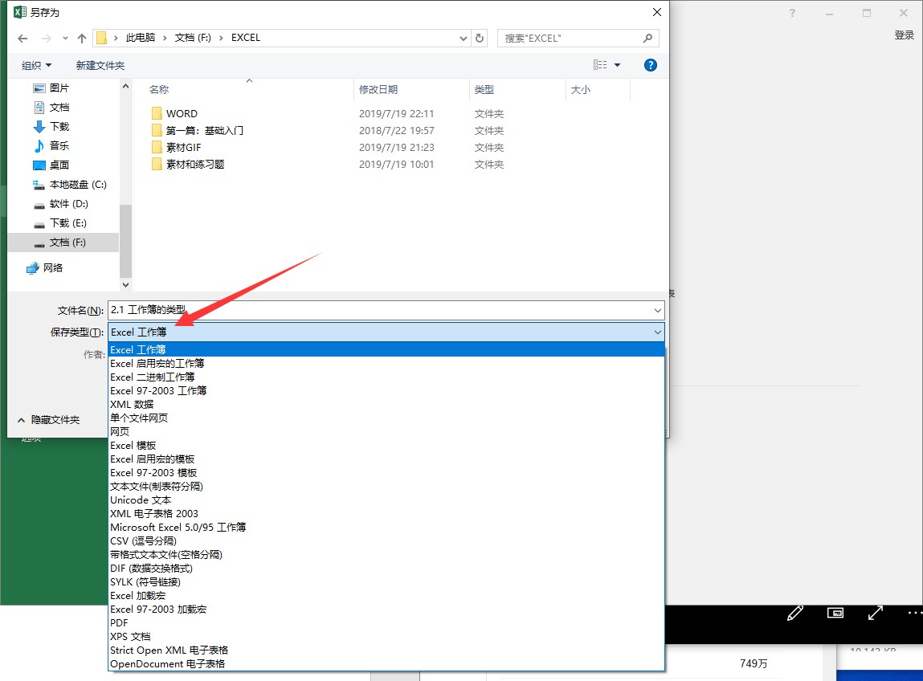Select the 素材GIF folder
Image resolution: width=923 pixels, height=681 pixels.
(183, 148)
